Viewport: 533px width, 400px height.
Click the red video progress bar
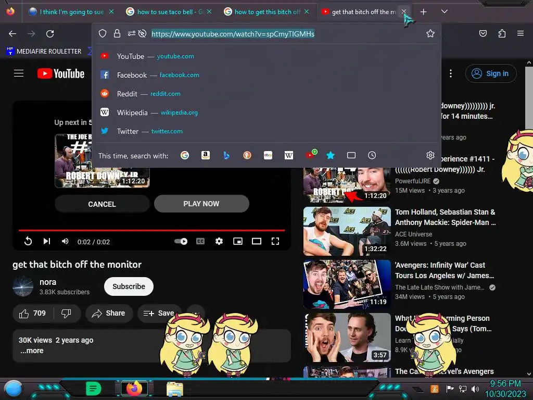(151, 230)
